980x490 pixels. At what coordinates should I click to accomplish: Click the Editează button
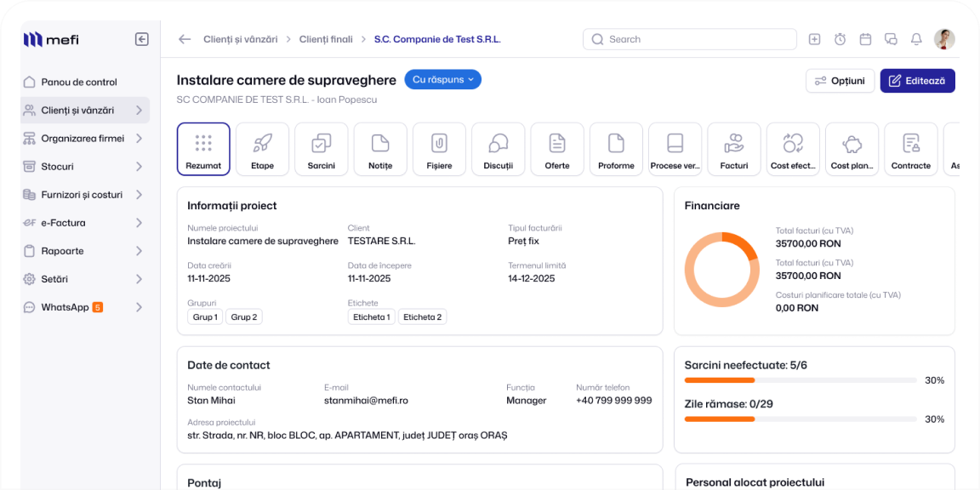point(918,81)
